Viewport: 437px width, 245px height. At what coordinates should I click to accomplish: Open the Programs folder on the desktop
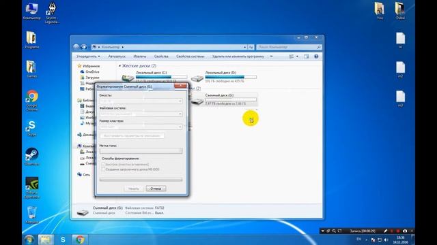pos(31,40)
